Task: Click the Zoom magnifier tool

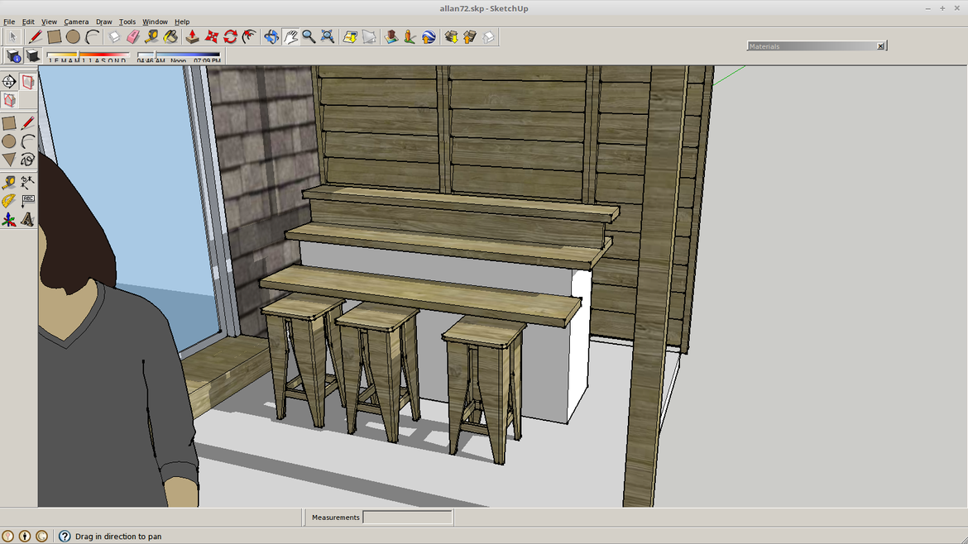Action: [x=309, y=36]
